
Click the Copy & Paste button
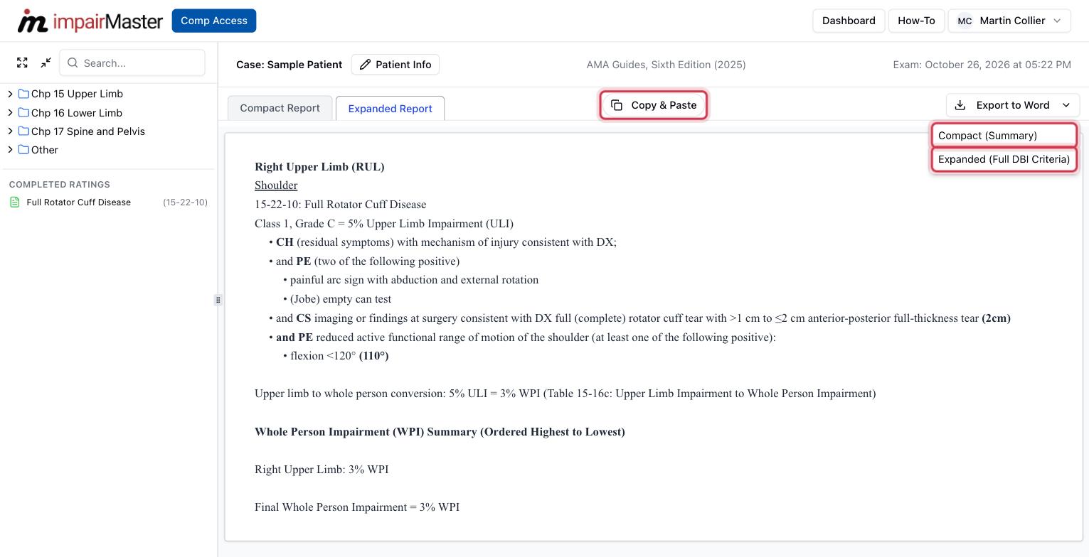654,105
